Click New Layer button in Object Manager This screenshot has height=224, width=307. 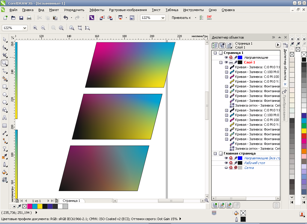point(215,205)
